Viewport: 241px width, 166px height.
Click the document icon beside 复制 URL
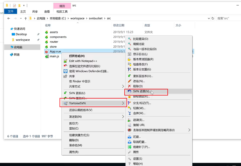[130, 125]
